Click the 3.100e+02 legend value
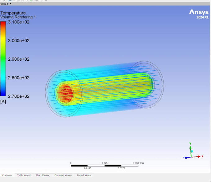 (x=19, y=22)
